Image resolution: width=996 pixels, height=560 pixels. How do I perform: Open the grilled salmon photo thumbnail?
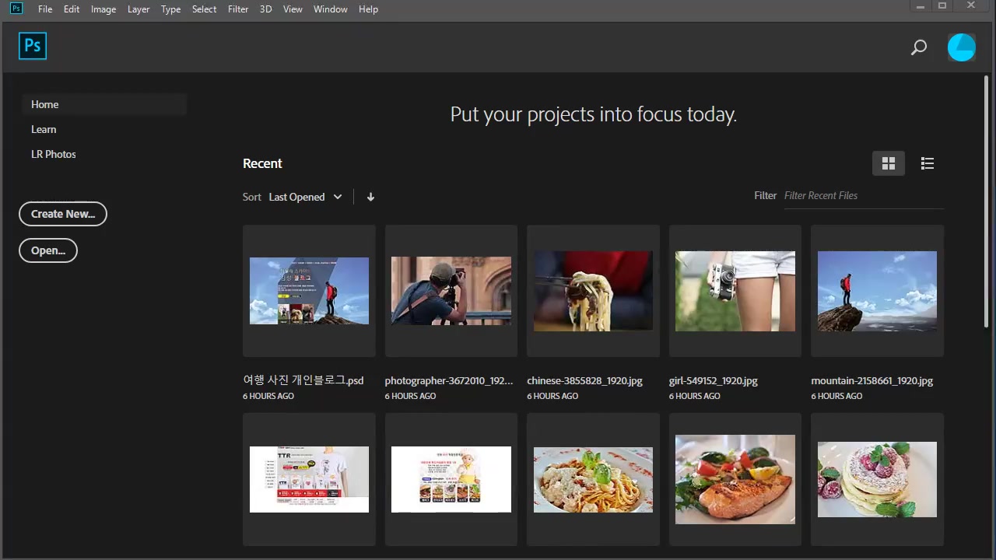click(x=735, y=479)
